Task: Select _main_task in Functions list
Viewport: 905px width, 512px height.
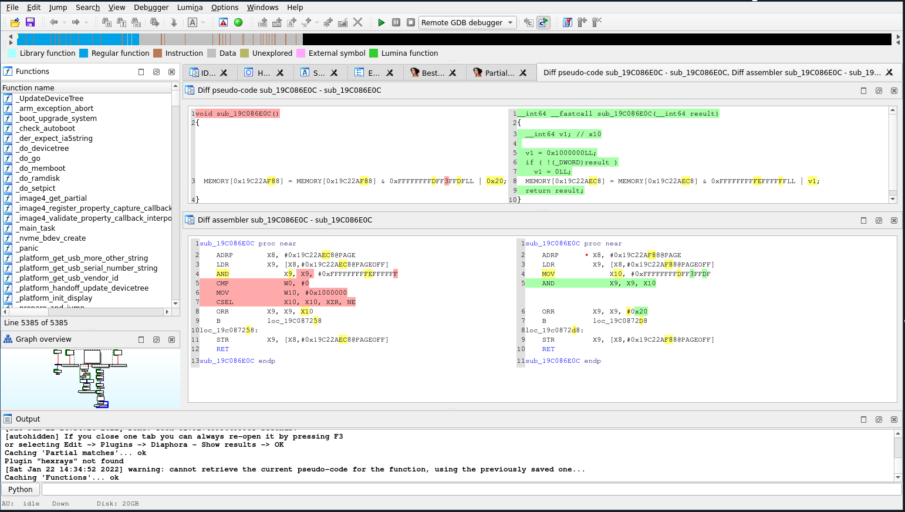Action: (36, 228)
